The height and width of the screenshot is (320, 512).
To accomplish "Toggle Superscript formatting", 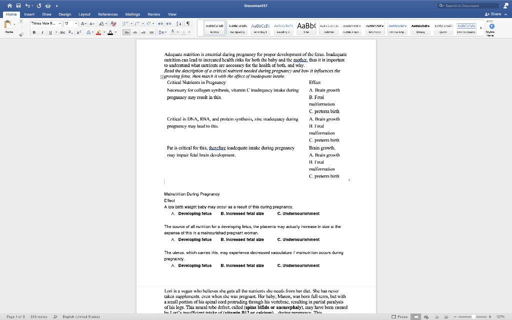I will coord(78,32).
